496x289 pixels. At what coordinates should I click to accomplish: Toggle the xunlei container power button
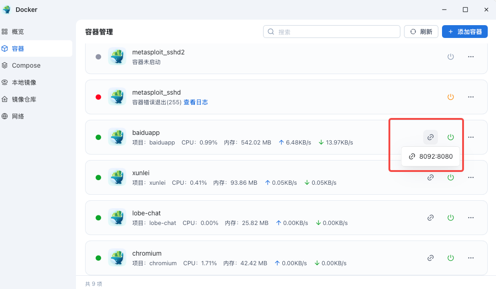click(450, 177)
